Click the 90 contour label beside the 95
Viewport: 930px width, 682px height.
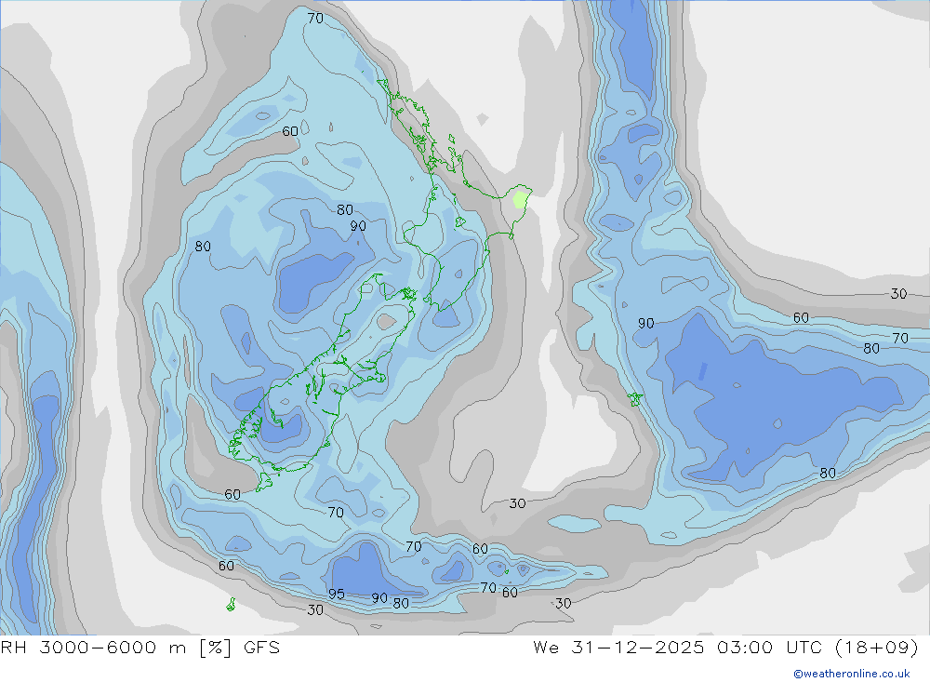click(379, 597)
